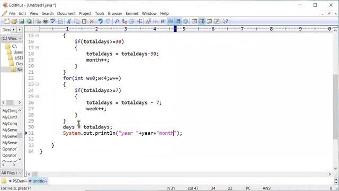Open the Window menu
339x191 pixels.
(149, 13)
